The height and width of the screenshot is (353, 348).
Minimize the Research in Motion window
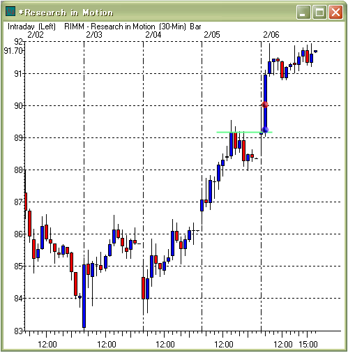click(x=303, y=12)
